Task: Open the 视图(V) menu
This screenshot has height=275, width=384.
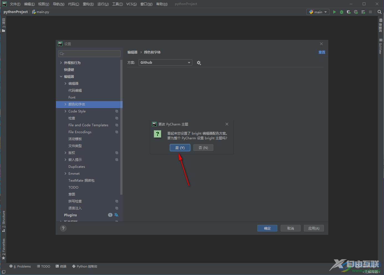Action: (x=43, y=4)
